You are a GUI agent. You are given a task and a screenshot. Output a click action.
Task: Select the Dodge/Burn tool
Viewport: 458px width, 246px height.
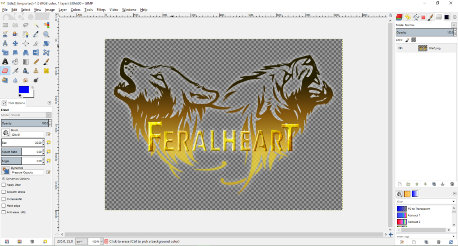click(36, 80)
